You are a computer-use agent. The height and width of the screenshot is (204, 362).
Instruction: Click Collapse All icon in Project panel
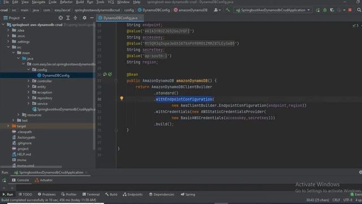click(75, 18)
